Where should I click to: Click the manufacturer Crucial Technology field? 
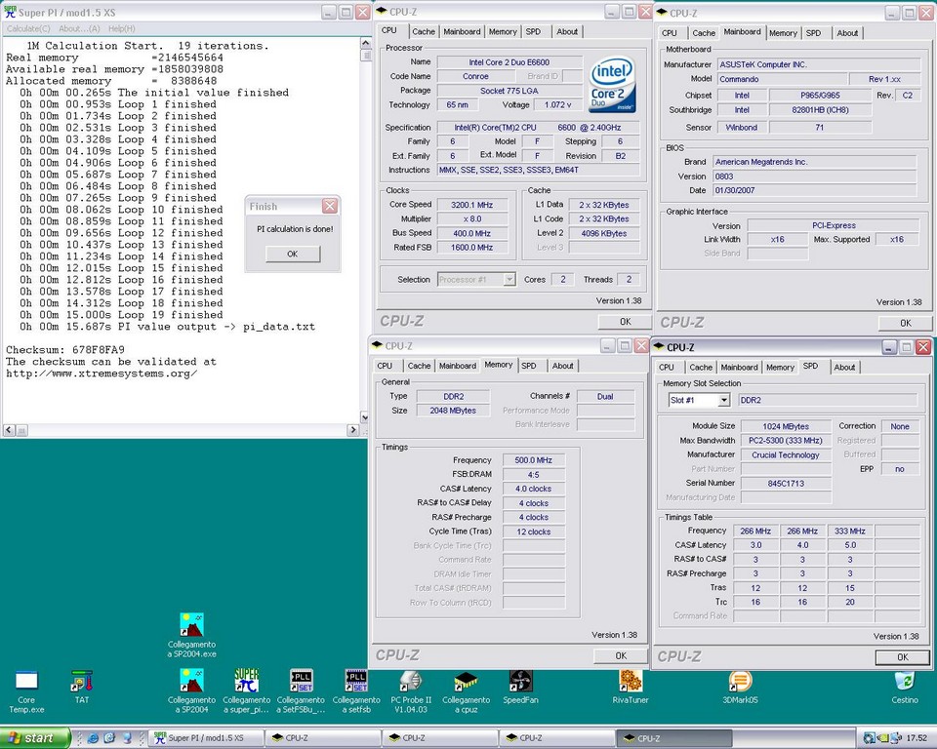tap(786, 455)
